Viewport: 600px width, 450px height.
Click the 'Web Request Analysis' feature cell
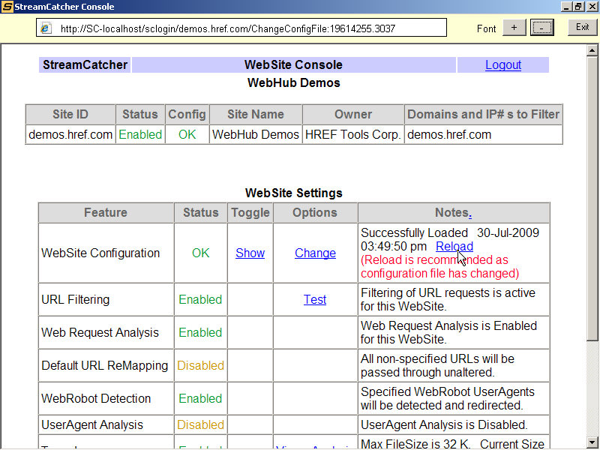(x=106, y=332)
